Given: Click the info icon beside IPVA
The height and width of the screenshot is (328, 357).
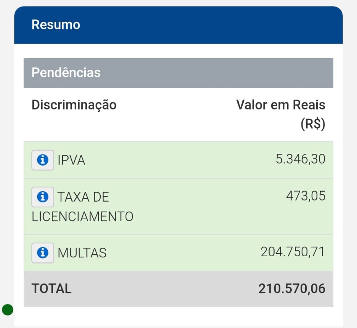Looking at the screenshot, I should click(43, 160).
